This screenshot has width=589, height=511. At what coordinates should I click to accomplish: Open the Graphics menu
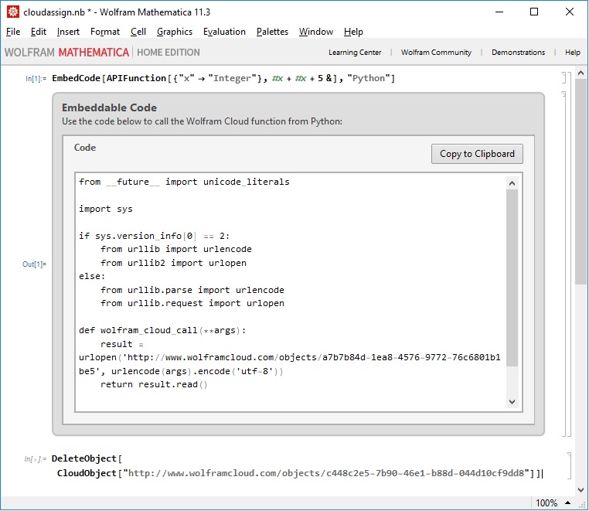pos(174,32)
